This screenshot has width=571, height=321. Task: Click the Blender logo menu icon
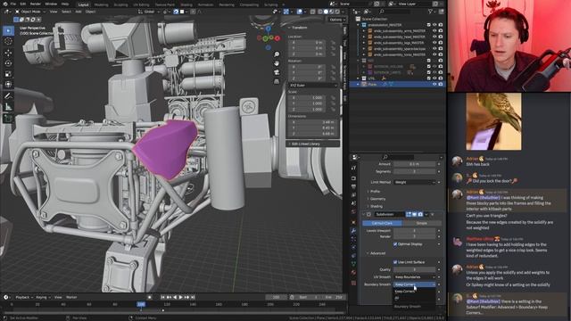click(5, 4)
